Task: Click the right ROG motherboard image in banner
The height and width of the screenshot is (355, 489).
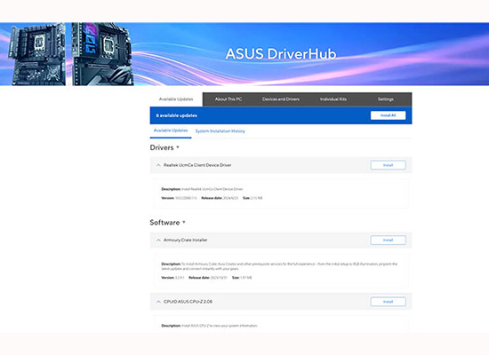Action: pyautogui.click(x=102, y=54)
